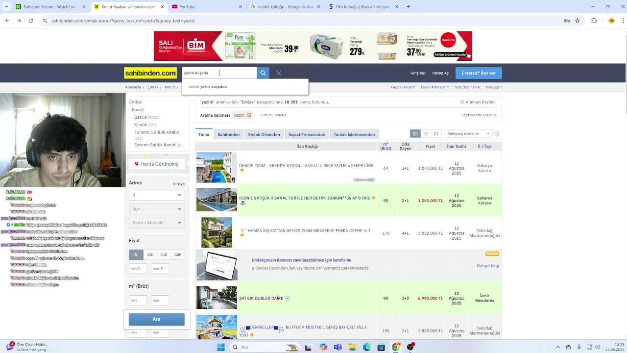This screenshot has height=353, width=627.
Task: Open the Semt / Mahalle dropdown
Action: coord(157,223)
